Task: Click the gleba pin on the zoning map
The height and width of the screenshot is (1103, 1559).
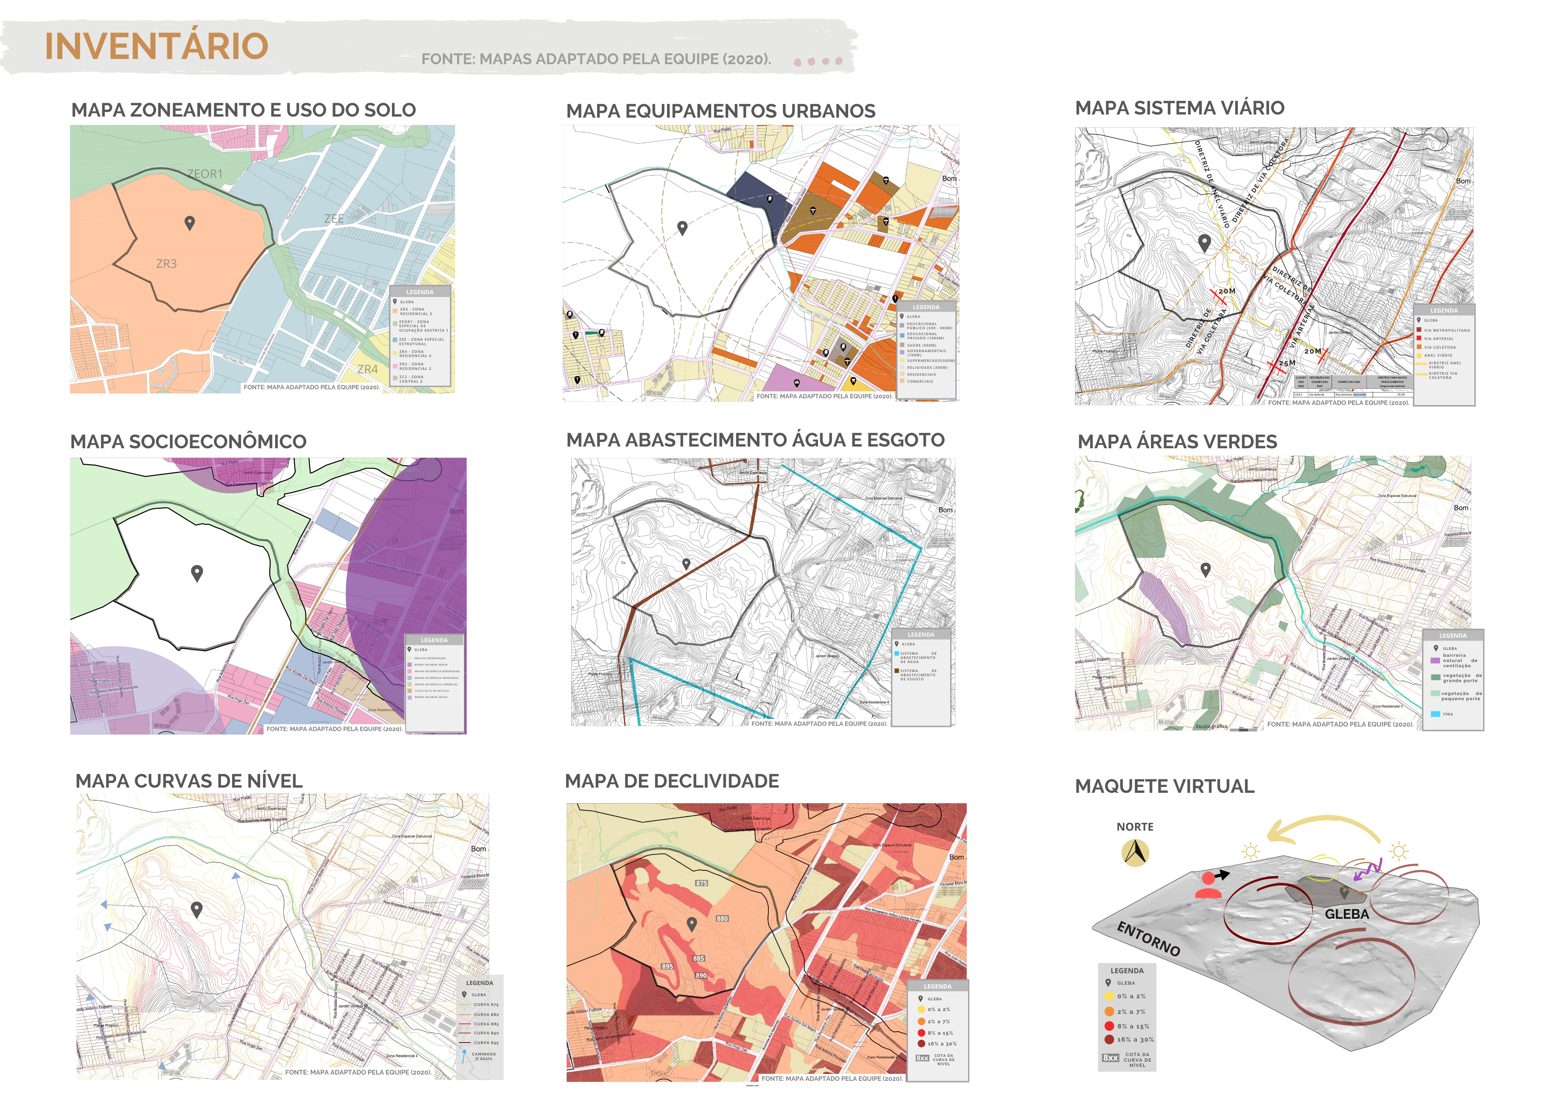Action: (x=190, y=223)
